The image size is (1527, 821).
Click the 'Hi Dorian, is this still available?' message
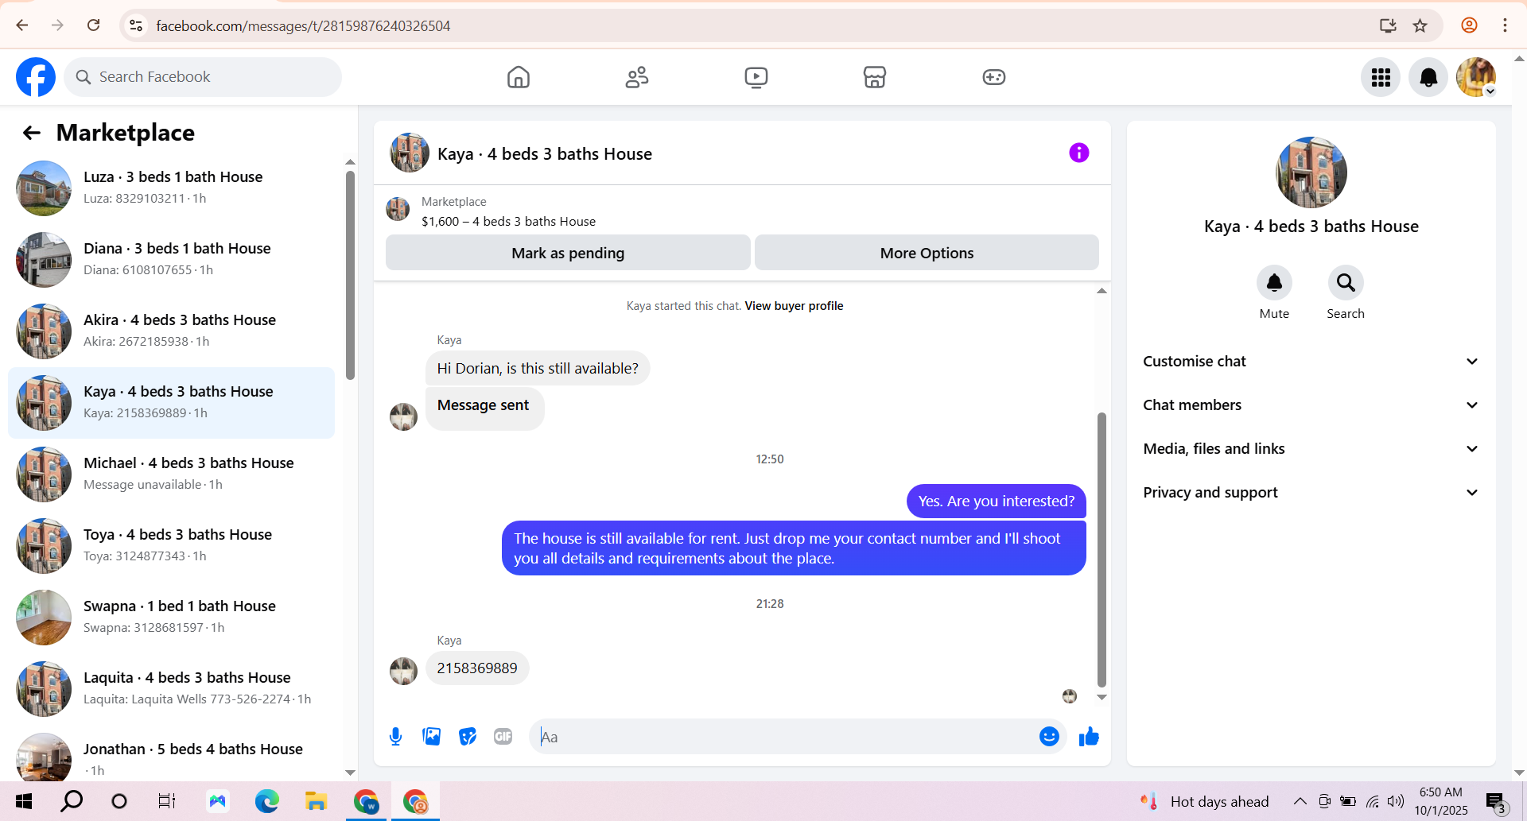(x=538, y=369)
